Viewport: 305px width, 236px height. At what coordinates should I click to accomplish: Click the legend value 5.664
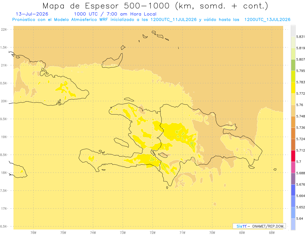tap(300, 196)
